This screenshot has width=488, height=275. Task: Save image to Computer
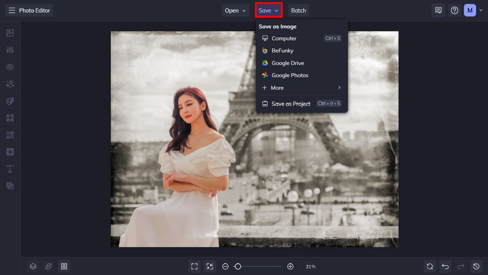click(x=301, y=38)
